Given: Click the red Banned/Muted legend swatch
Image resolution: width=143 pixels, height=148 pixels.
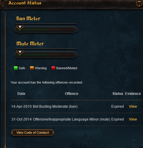Looking at the screenshot, I should click(x=53, y=68).
